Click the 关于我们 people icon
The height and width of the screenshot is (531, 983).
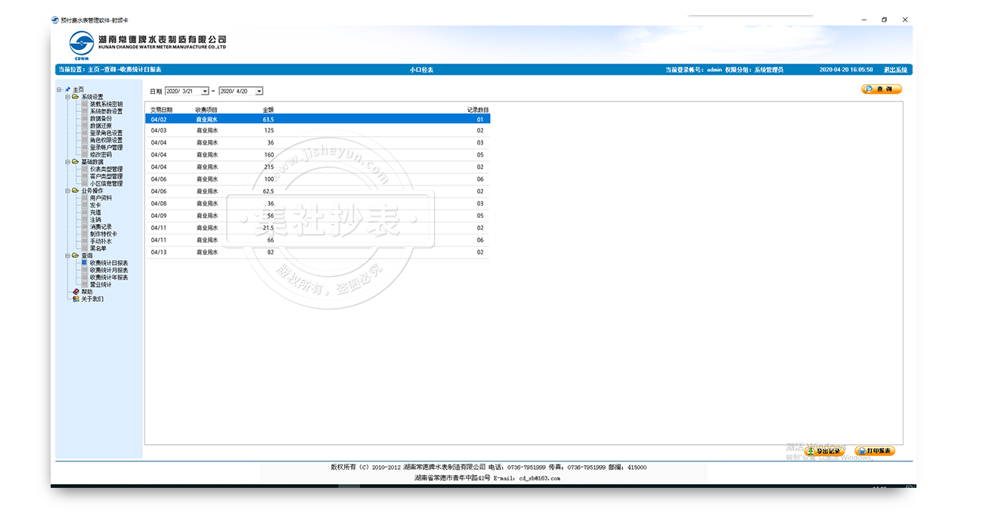point(75,299)
